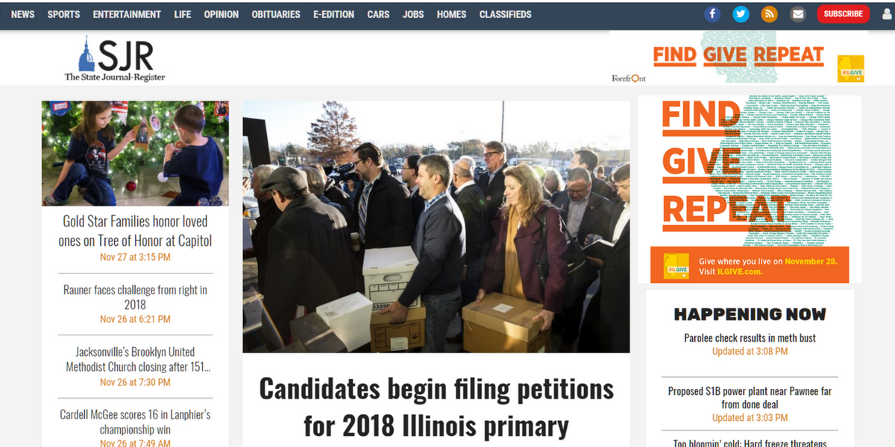
Task: Open the RSS feed icon
Action: tap(769, 14)
